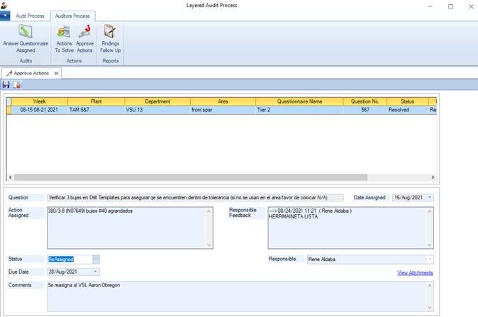Sort by the Question No. column header
Image resolution: width=478 pixels, height=317 pixels.
coord(365,101)
